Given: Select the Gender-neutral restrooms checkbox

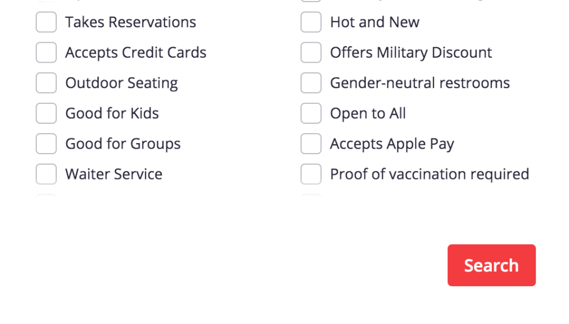Looking at the screenshot, I should 311,83.
